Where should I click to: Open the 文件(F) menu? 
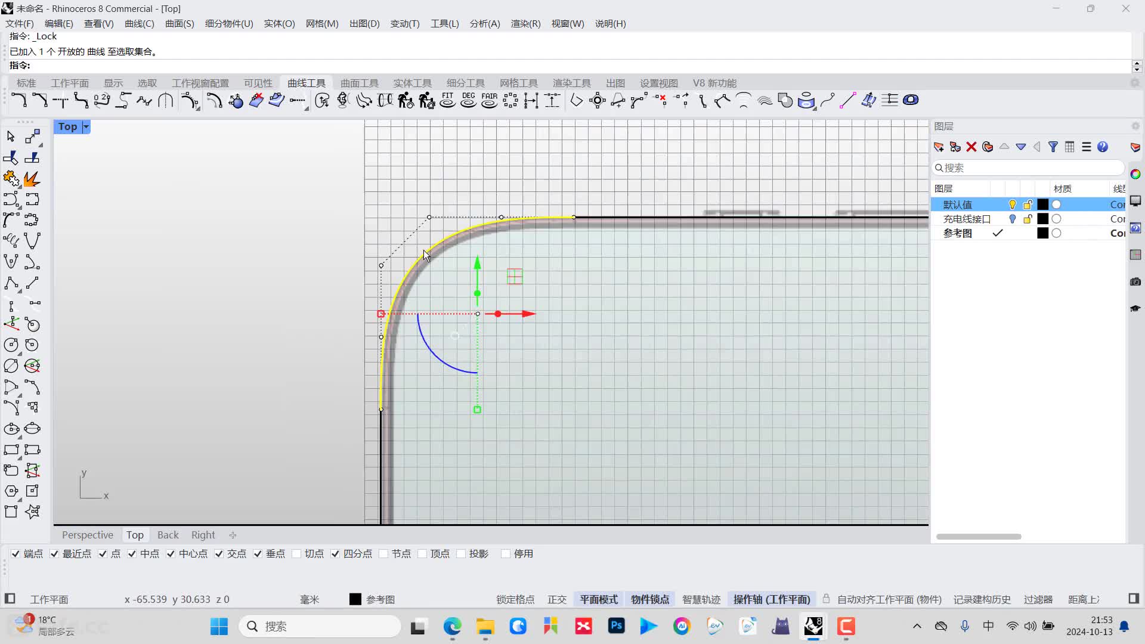(x=20, y=24)
